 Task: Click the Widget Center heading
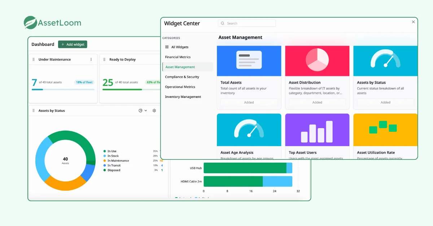[182, 23]
